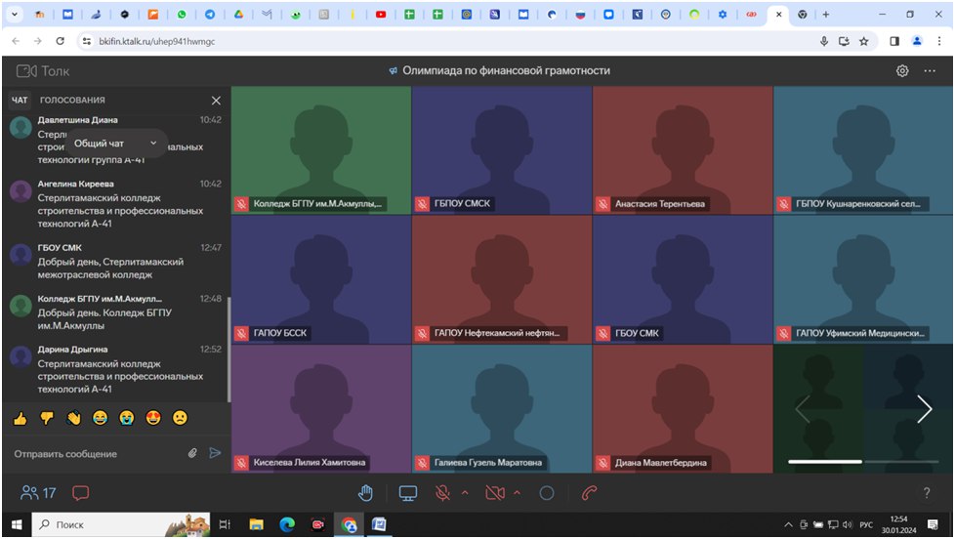Image resolution: width=955 pixels, height=539 pixels.
Task: Open camera options arrow
Action: click(518, 493)
